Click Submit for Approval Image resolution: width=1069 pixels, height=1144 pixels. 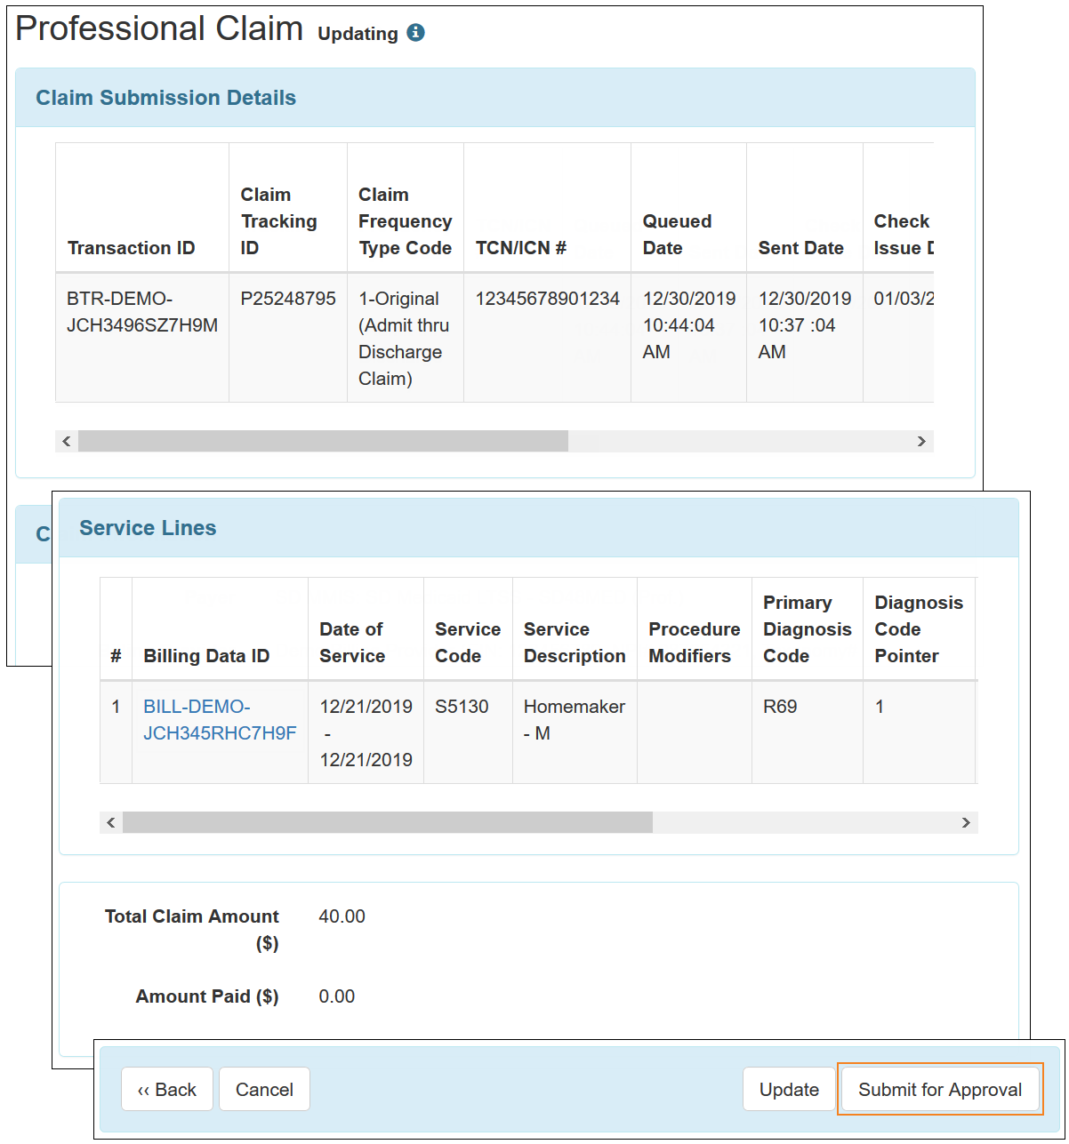tap(939, 1089)
